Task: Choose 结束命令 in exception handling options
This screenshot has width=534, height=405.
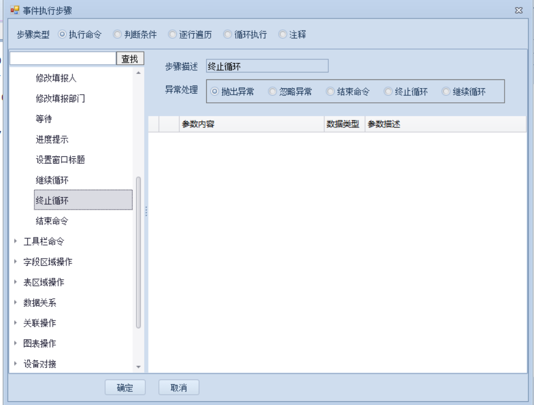Action: tap(330, 92)
